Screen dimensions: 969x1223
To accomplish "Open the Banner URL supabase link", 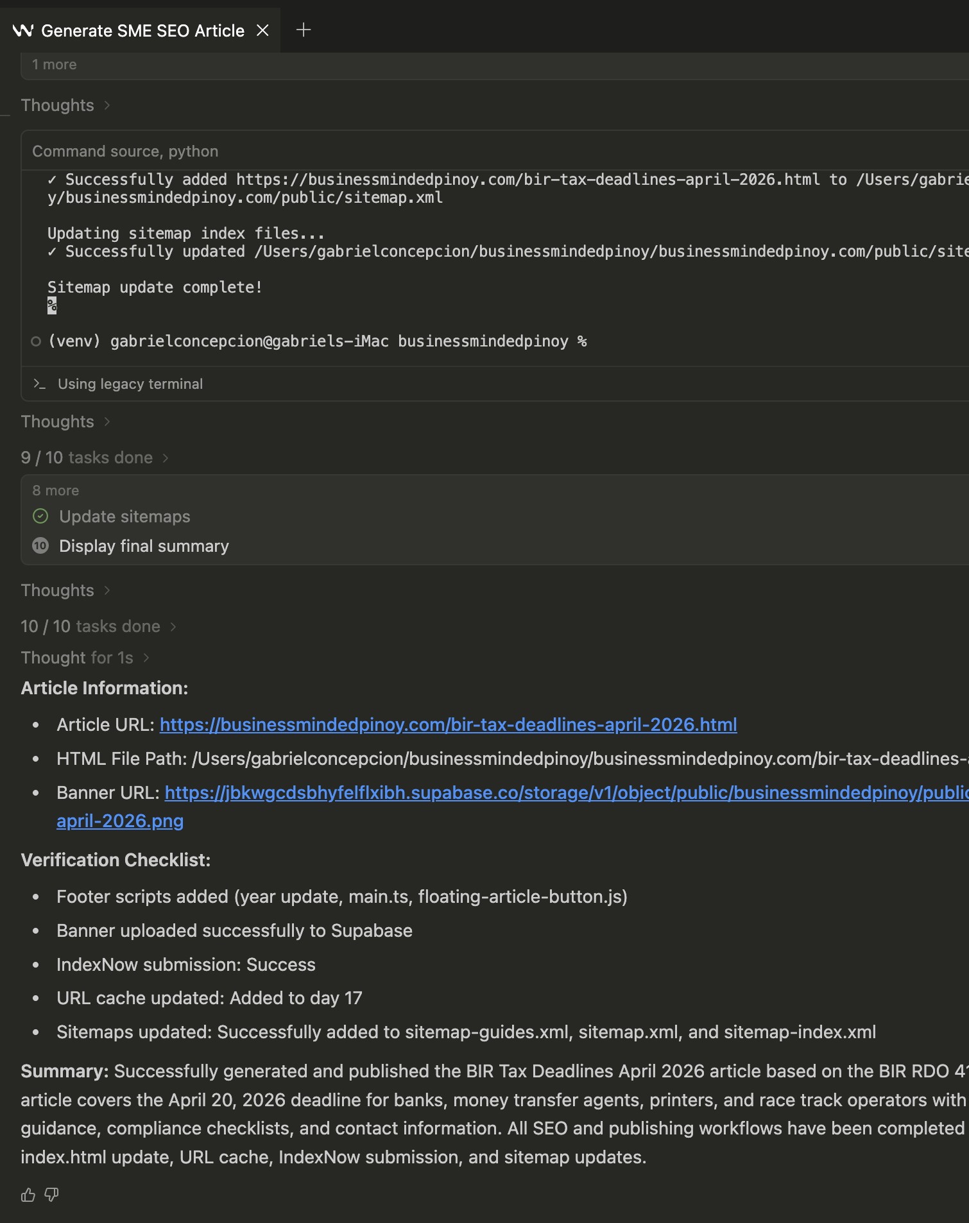I will click(x=567, y=792).
